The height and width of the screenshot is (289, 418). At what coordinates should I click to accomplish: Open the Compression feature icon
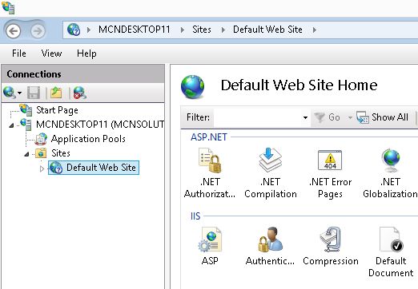[x=331, y=246]
